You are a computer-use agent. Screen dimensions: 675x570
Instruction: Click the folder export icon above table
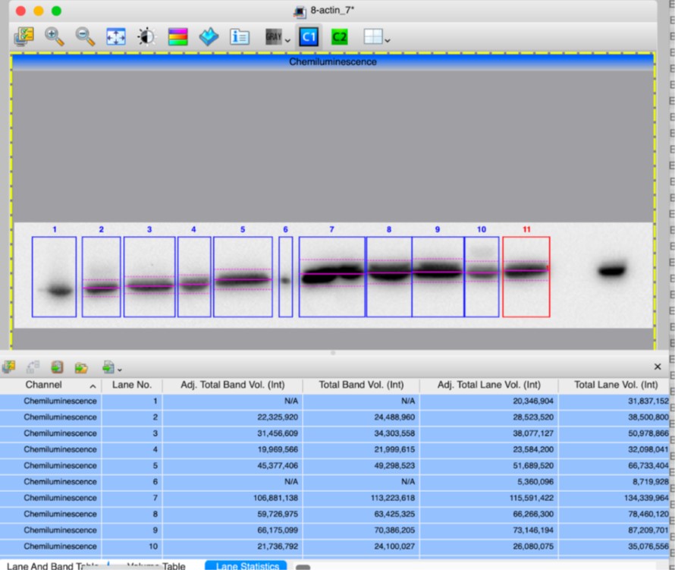[x=81, y=367]
